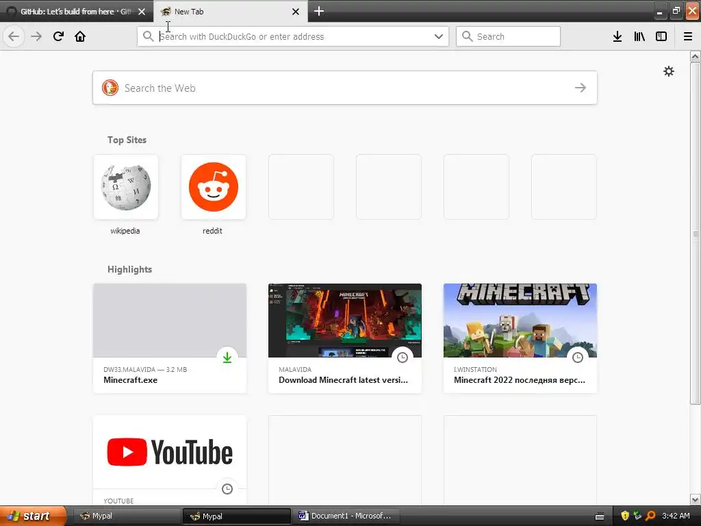This screenshot has width=701, height=526.
Task: Click the clock badge on YouTube card
Action: pos(227,489)
